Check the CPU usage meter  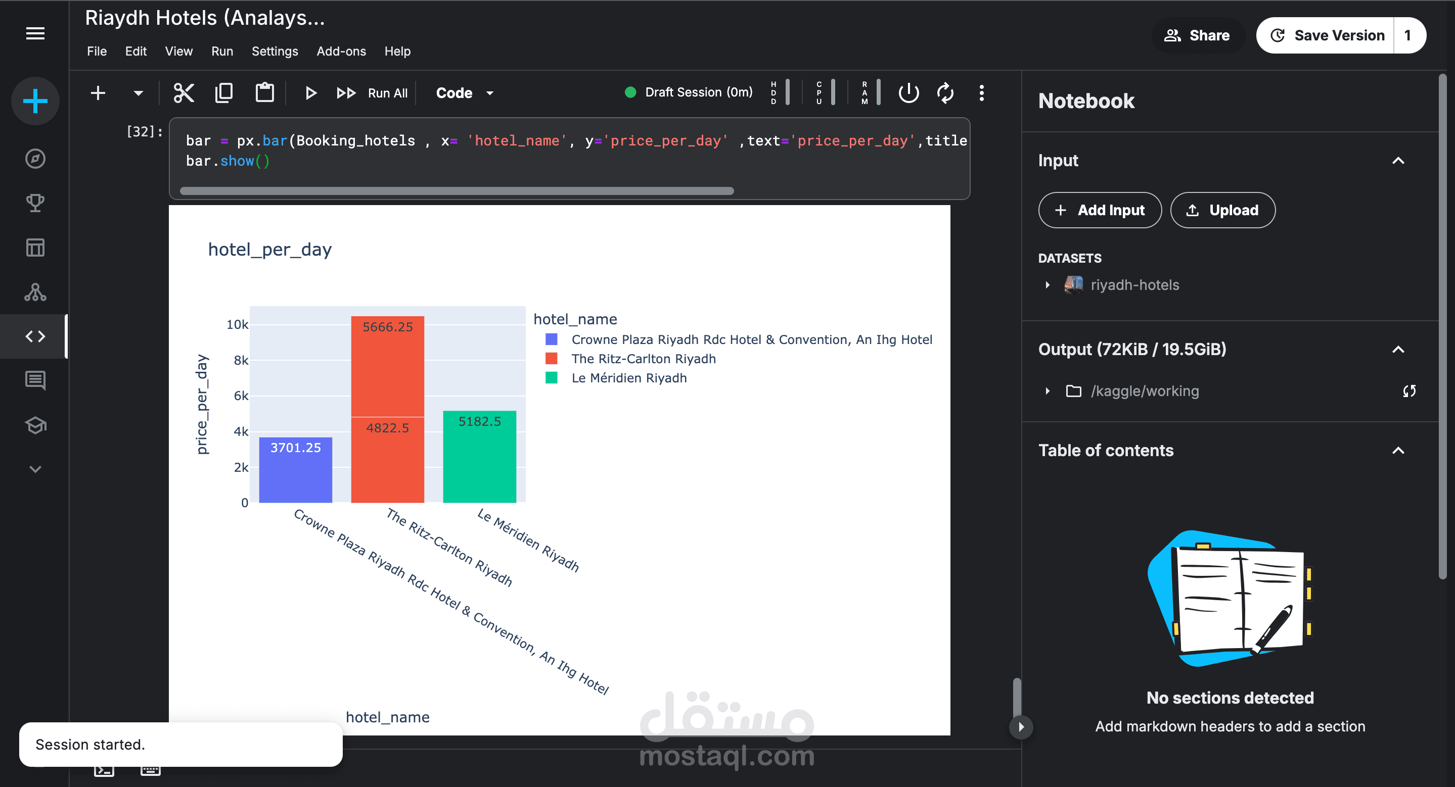click(825, 92)
